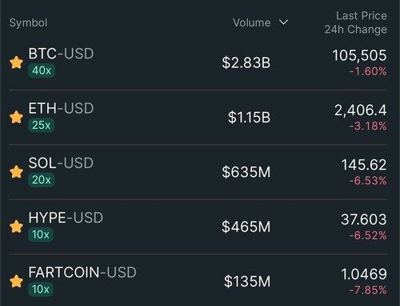Click the 40x leverage badge under BTC-USD
The height and width of the screenshot is (306, 400).
coord(42,70)
